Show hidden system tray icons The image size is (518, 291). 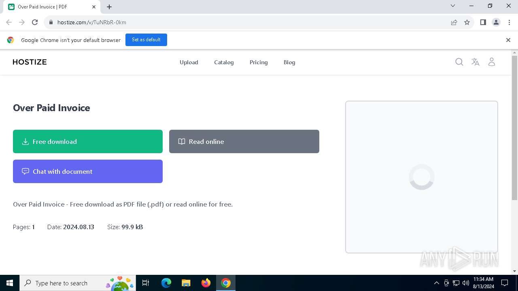click(436, 283)
